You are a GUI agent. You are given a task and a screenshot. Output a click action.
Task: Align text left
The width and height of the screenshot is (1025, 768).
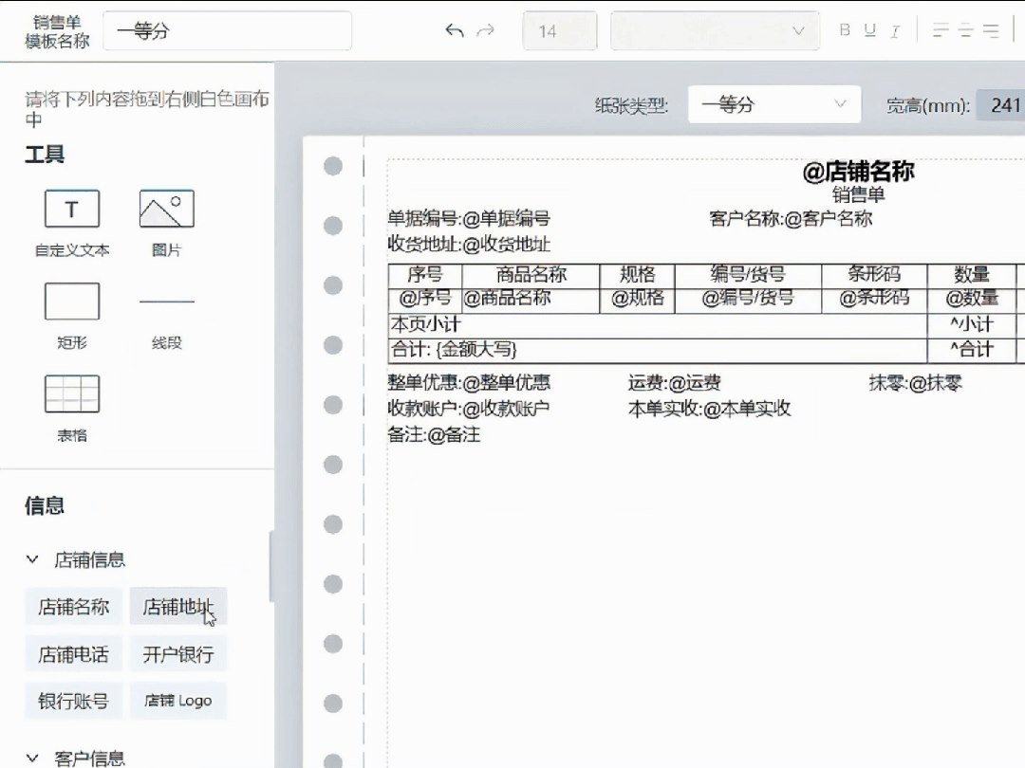point(941,30)
